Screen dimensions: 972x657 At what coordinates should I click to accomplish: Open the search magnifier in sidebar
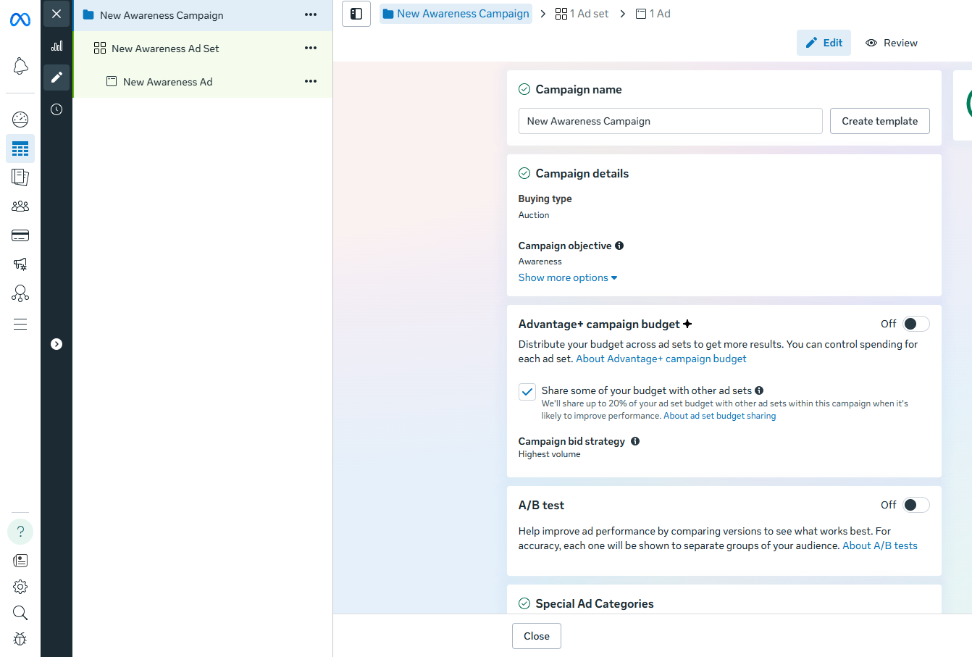(20, 613)
